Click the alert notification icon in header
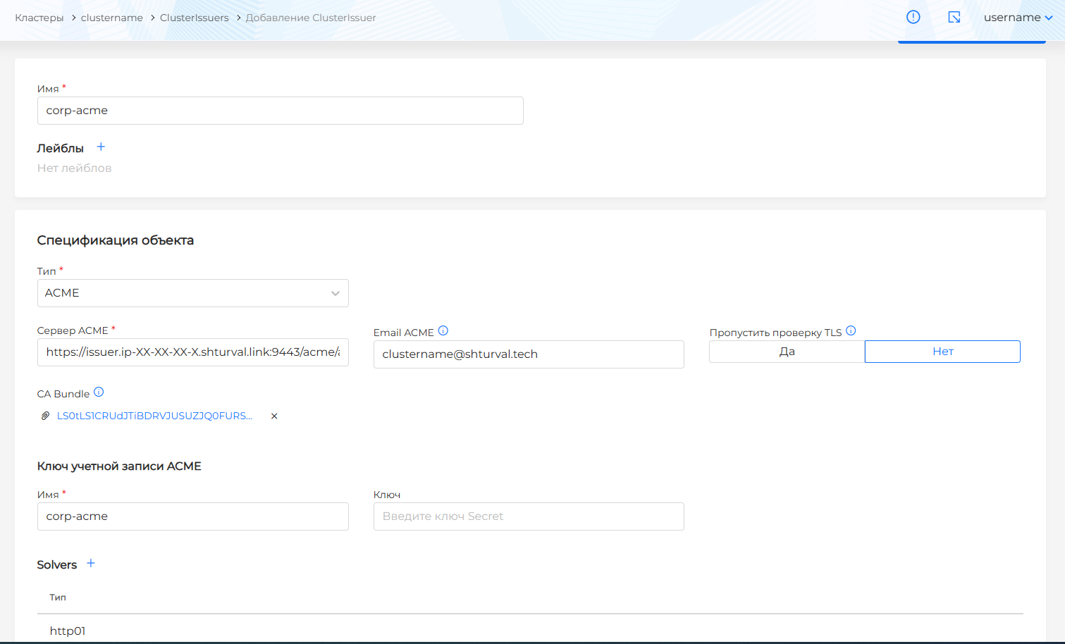The width and height of the screenshot is (1065, 644). pos(913,17)
